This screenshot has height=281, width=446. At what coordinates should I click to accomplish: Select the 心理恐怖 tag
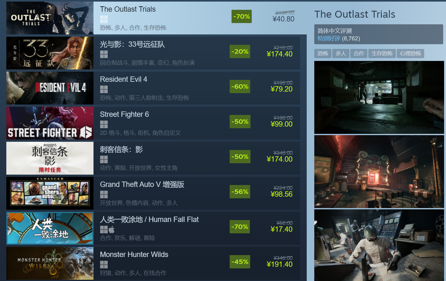(410, 53)
